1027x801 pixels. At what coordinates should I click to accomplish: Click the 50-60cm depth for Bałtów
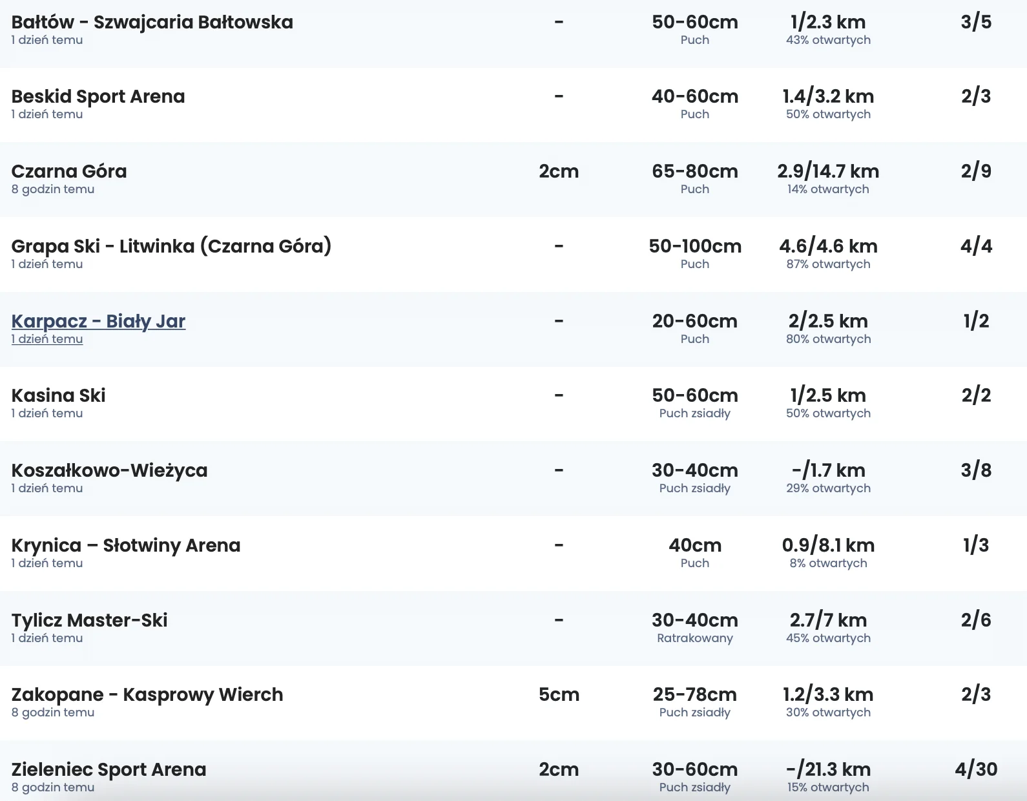(695, 22)
